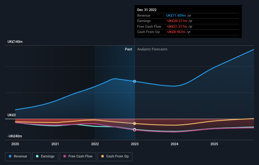Image resolution: width=259 pixels, height=165 pixels.
Task: Click the UK£140m y-axis label
Action: click(x=15, y=42)
